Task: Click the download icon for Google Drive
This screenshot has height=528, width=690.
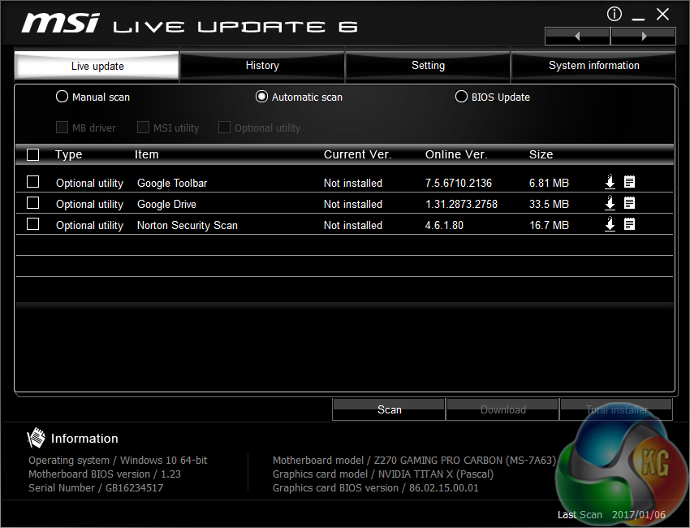Action: tap(610, 203)
